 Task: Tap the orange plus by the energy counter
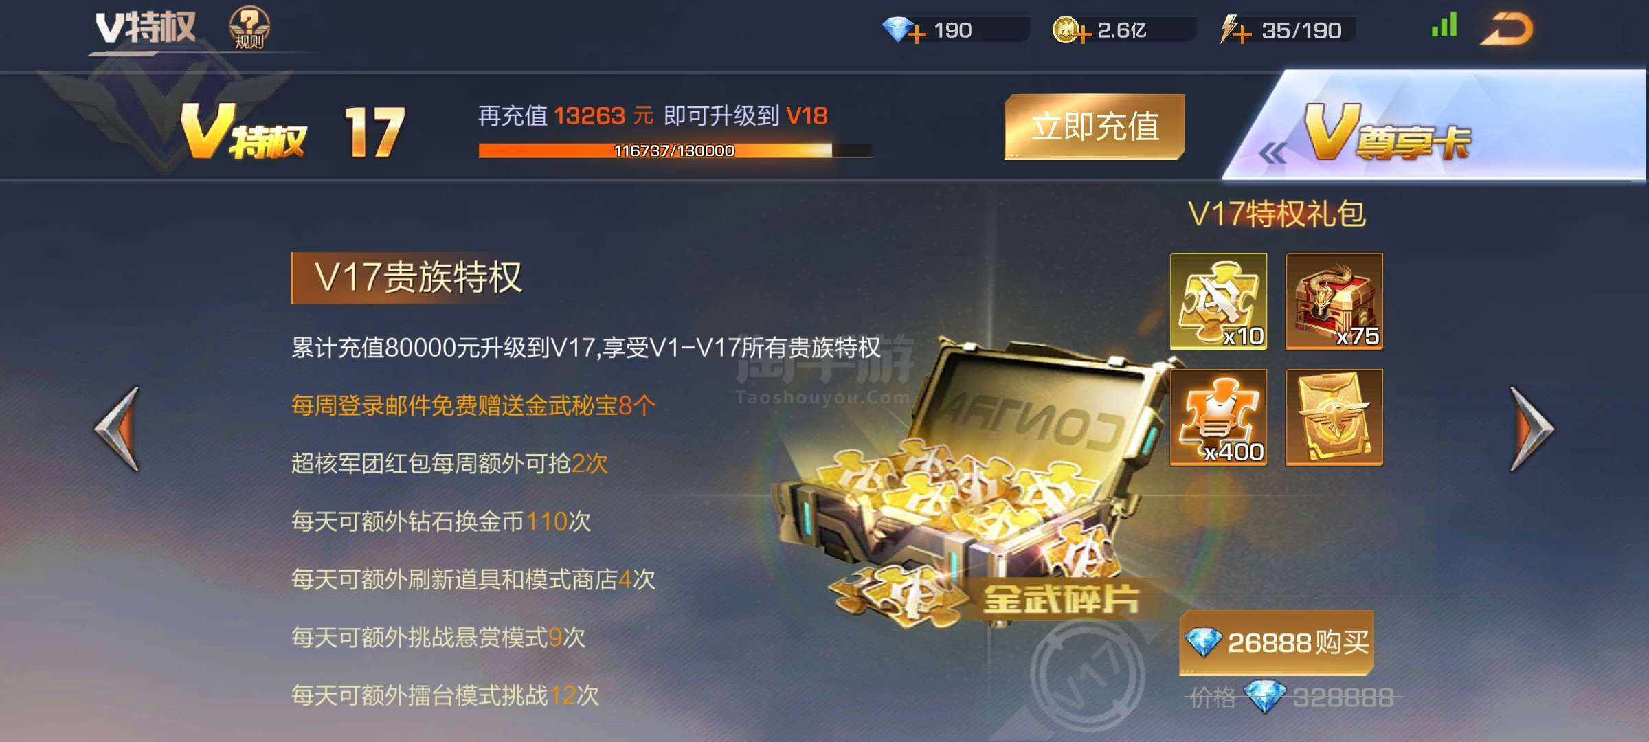pyautogui.click(x=1242, y=34)
